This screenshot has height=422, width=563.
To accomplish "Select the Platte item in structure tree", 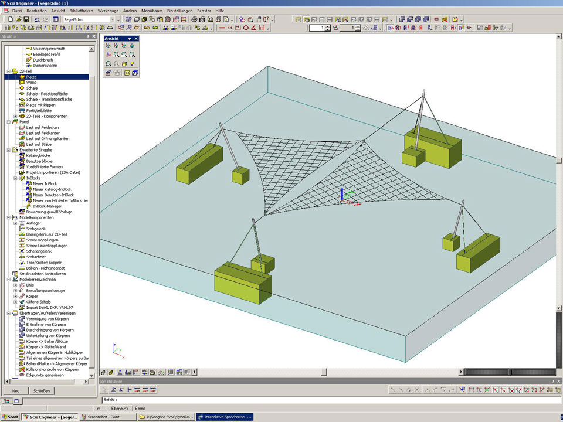I will point(32,77).
